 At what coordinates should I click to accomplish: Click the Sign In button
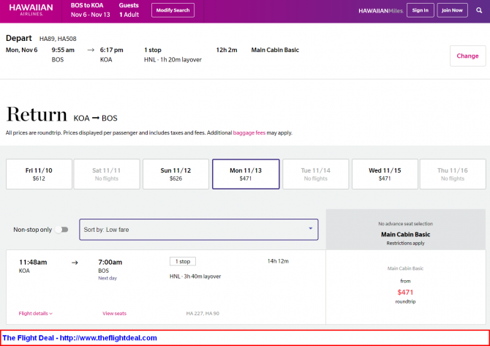coord(420,10)
